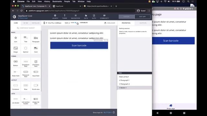This screenshot has height=116, width=207.
Task: Open the Auth settings icon
Action: (x=94, y=17)
